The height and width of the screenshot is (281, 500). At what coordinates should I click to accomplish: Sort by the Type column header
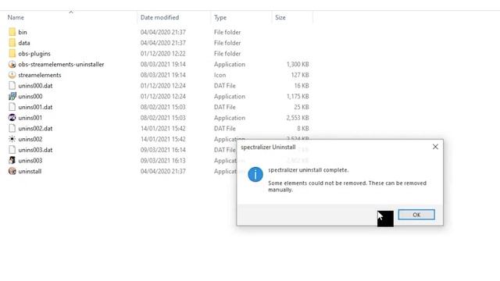click(220, 18)
